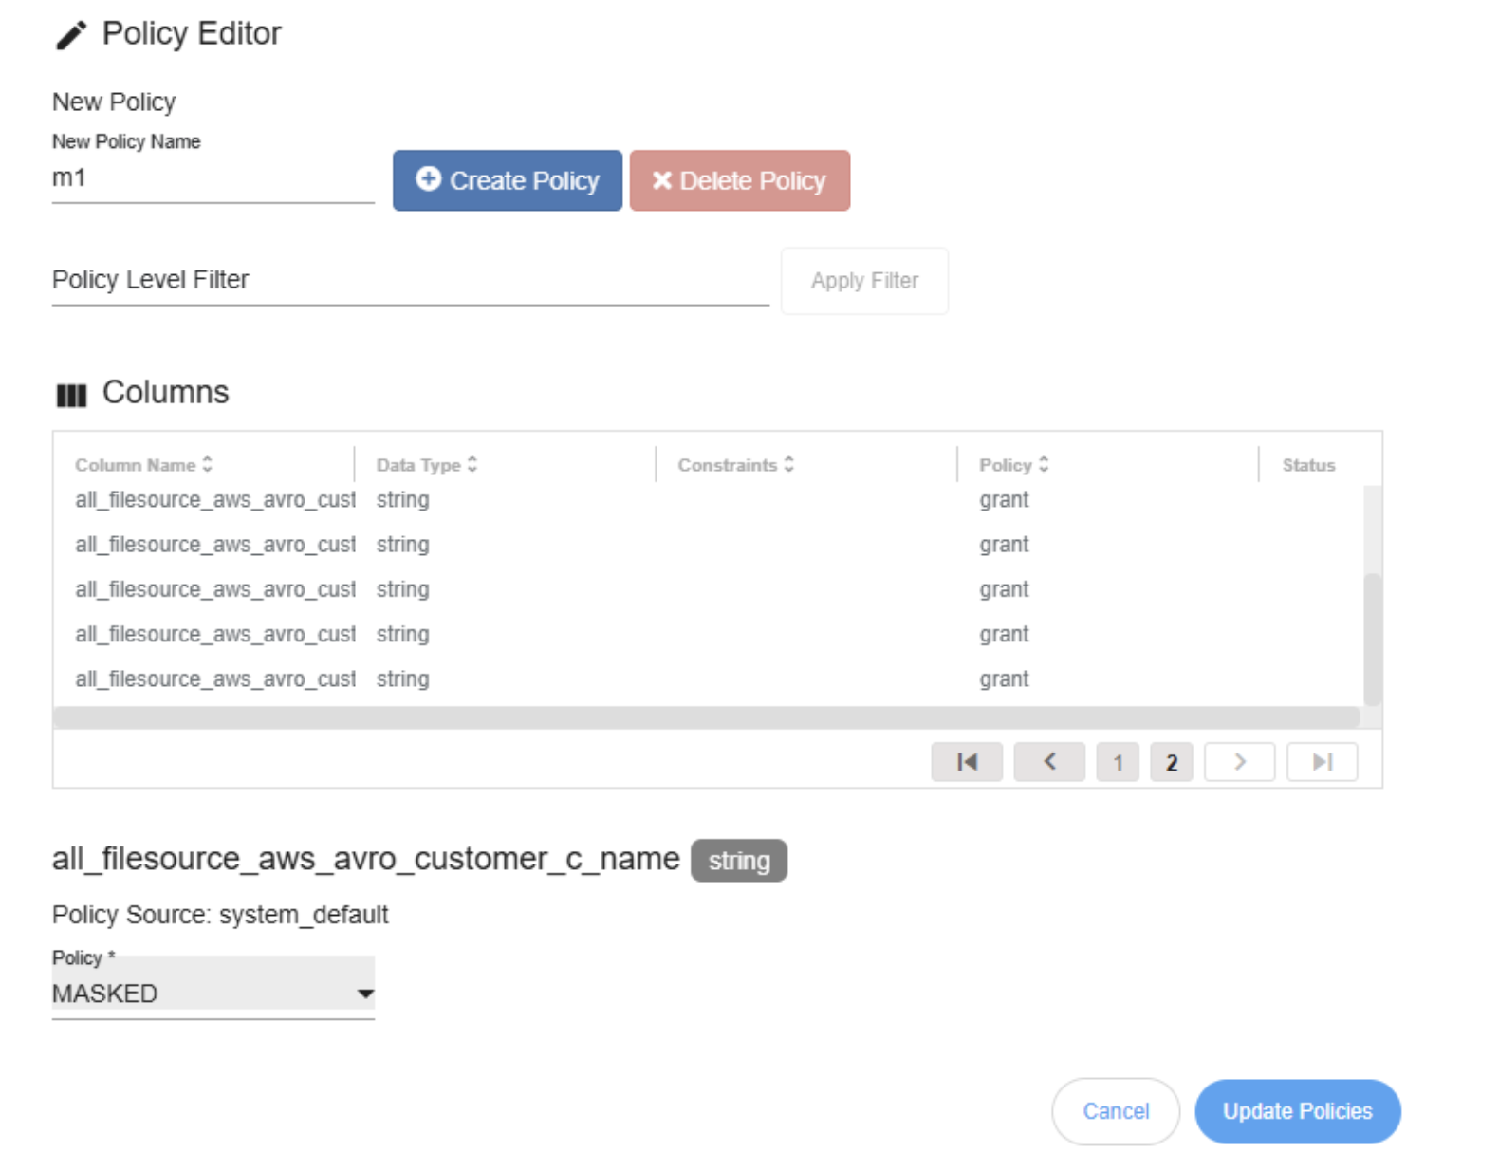Open the Policy MASKED dropdown
Image resolution: width=1499 pixels, height=1171 pixels.
pyautogui.click(x=213, y=994)
